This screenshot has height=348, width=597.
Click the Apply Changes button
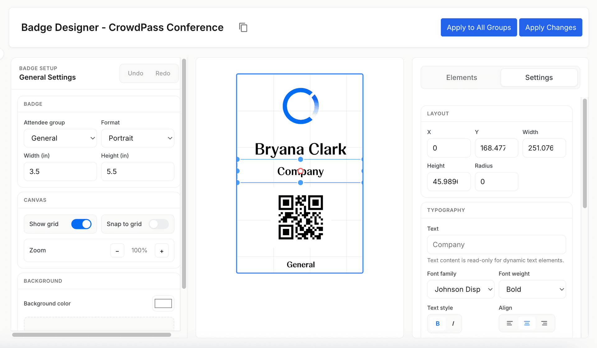[550, 27]
